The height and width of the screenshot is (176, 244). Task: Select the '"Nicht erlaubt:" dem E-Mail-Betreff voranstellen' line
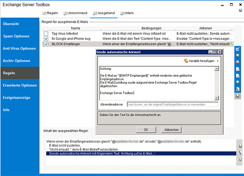(83, 150)
